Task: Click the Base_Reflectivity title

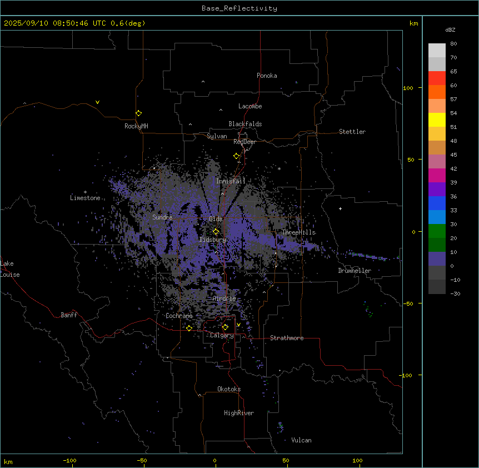Action: point(239,8)
